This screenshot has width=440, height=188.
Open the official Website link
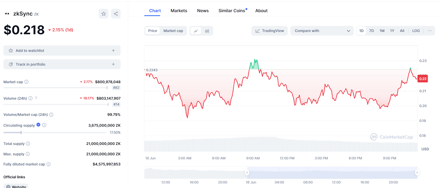click(x=16, y=186)
